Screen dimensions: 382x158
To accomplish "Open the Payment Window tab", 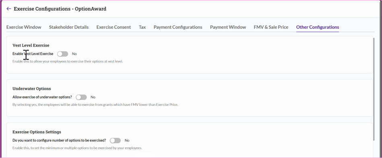I will (x=228, y=27).
